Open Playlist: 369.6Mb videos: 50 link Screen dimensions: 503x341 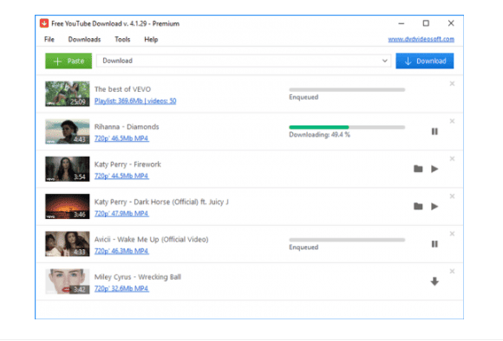pyautogui.click(x=135, y=101)
